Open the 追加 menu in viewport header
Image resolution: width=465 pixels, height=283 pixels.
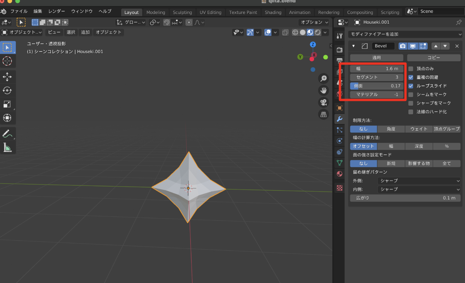coord(85,32)
